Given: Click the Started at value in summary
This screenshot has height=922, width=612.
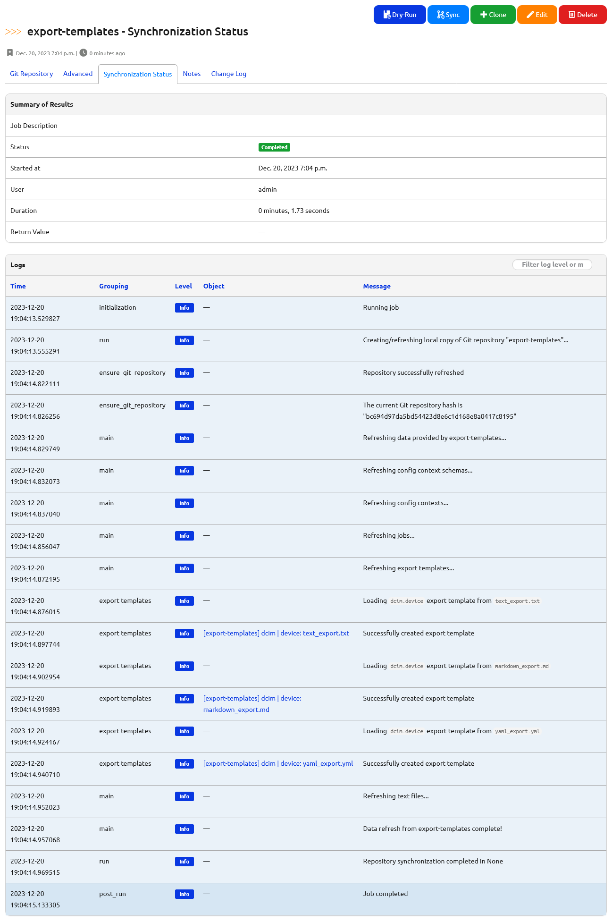Looking at the screenshot, I should [293, 168].
